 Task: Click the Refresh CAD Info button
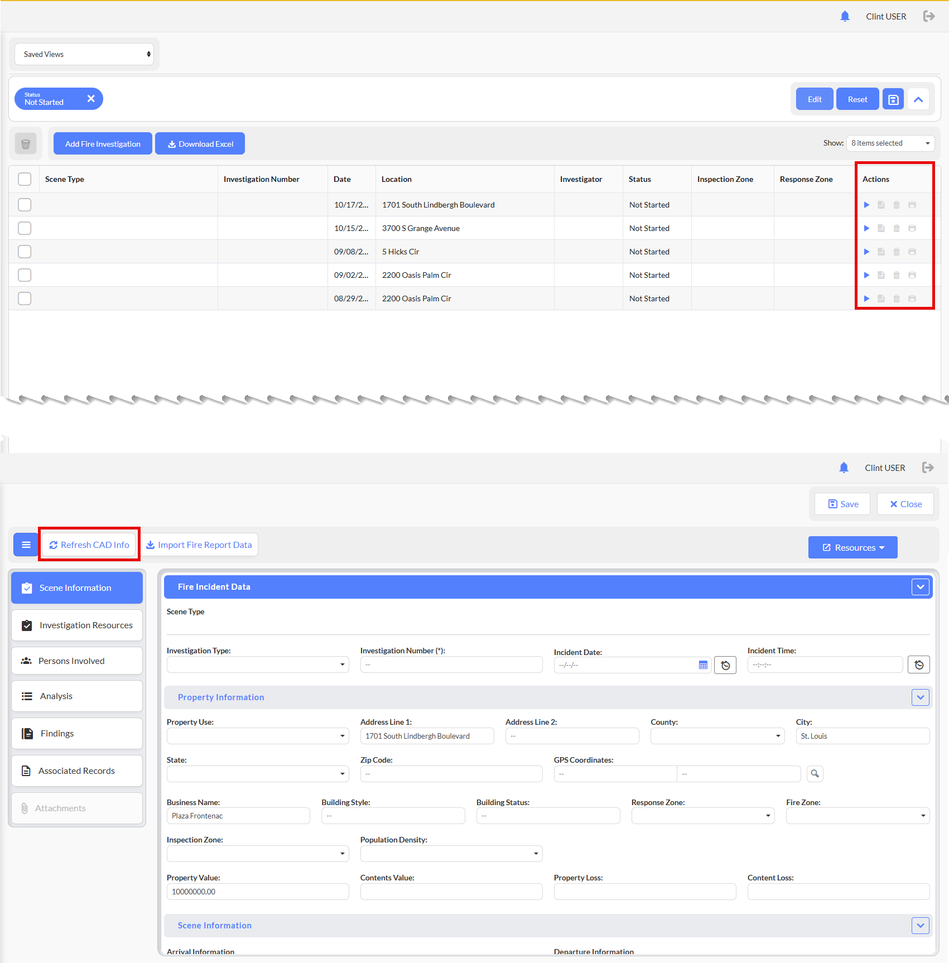[x=89, y=545]
